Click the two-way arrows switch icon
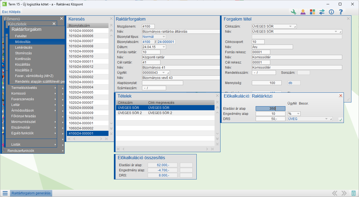This screenshot has height=197, width=359. pos(322,12)
